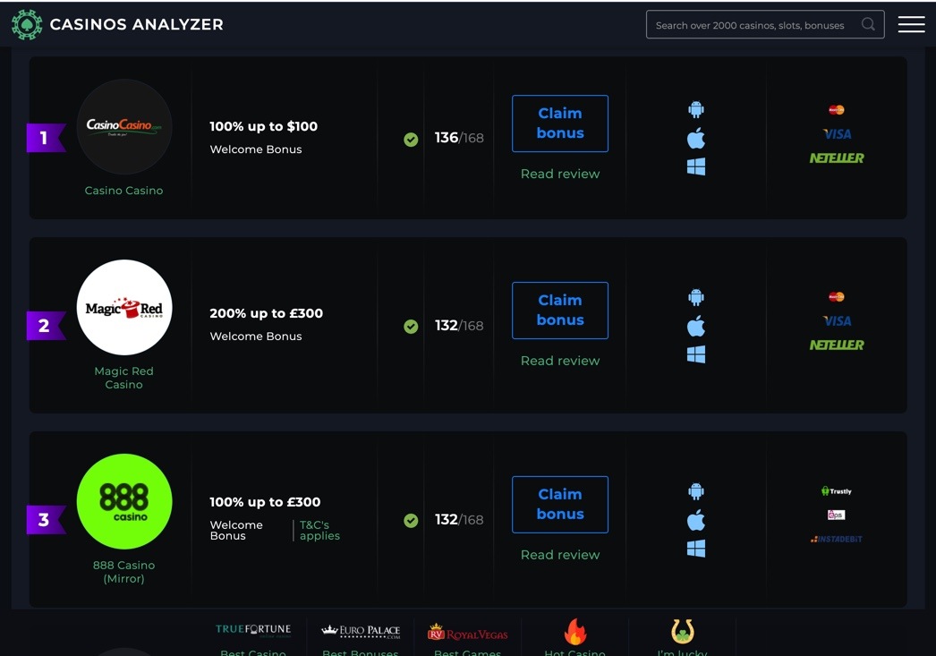The width and height of the screenshot is (936, 656).
Task: Click the Casinos Analyzer site title
Action: (x=136, y=24)
